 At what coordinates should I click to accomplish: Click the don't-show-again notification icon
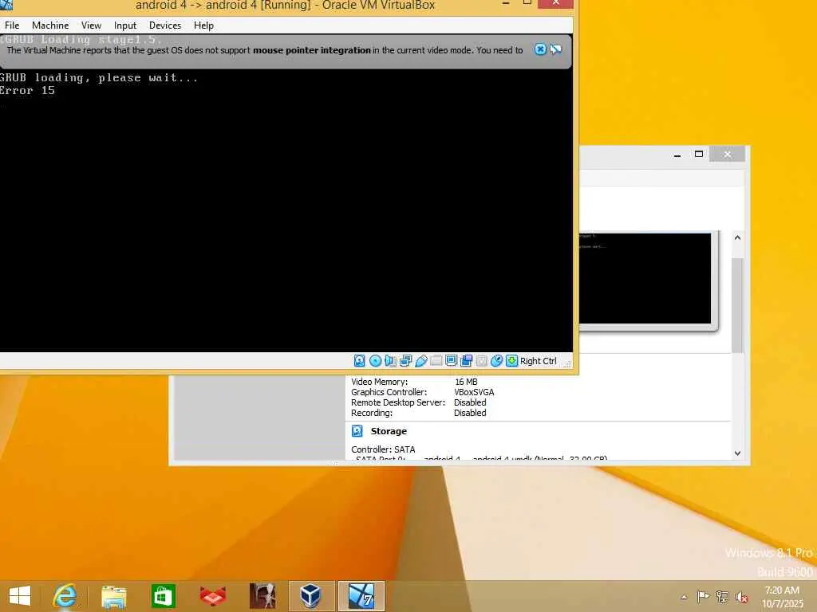point(556,49)
